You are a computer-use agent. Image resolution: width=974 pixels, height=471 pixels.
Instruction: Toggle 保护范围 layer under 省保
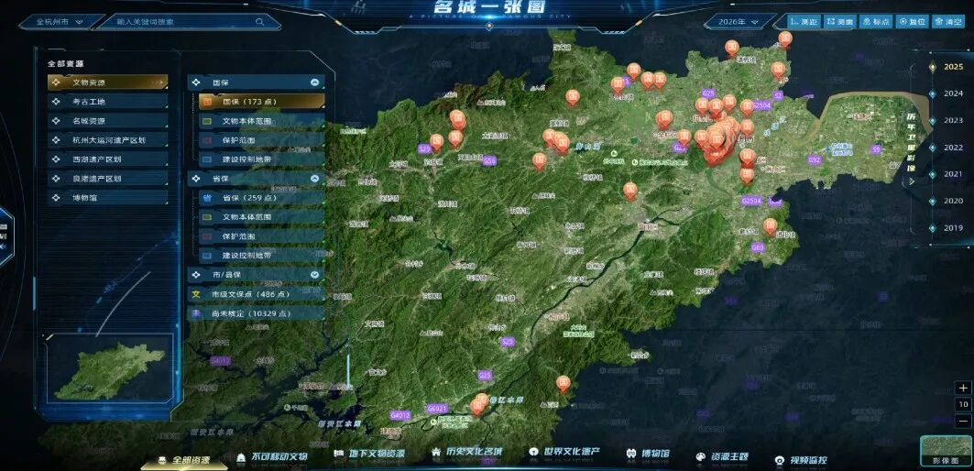tap(261, 236)
